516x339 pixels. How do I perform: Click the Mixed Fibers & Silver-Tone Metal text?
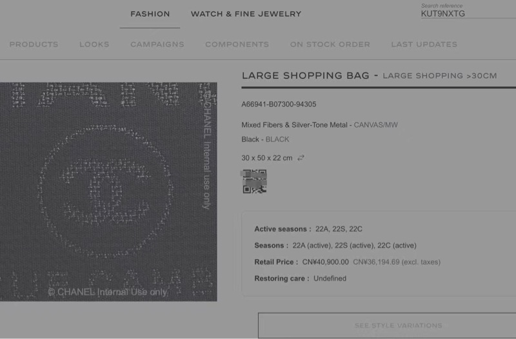pos(294,125)
